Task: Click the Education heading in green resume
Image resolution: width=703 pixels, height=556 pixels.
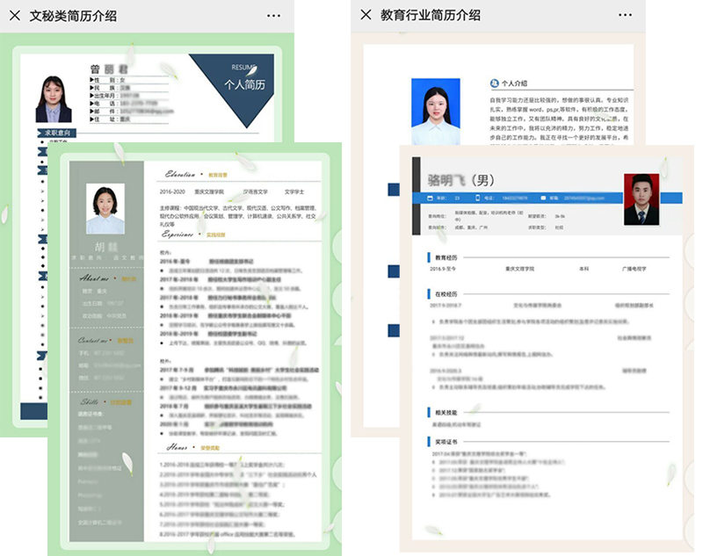Action: coord(180,175)
